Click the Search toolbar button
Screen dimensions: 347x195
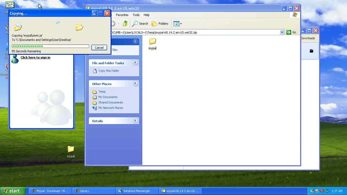(x=140, y=24)
